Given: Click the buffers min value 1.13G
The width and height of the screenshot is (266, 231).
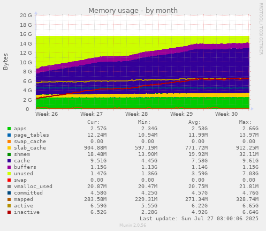Looking at the screenshot, I should click(149, 167).
